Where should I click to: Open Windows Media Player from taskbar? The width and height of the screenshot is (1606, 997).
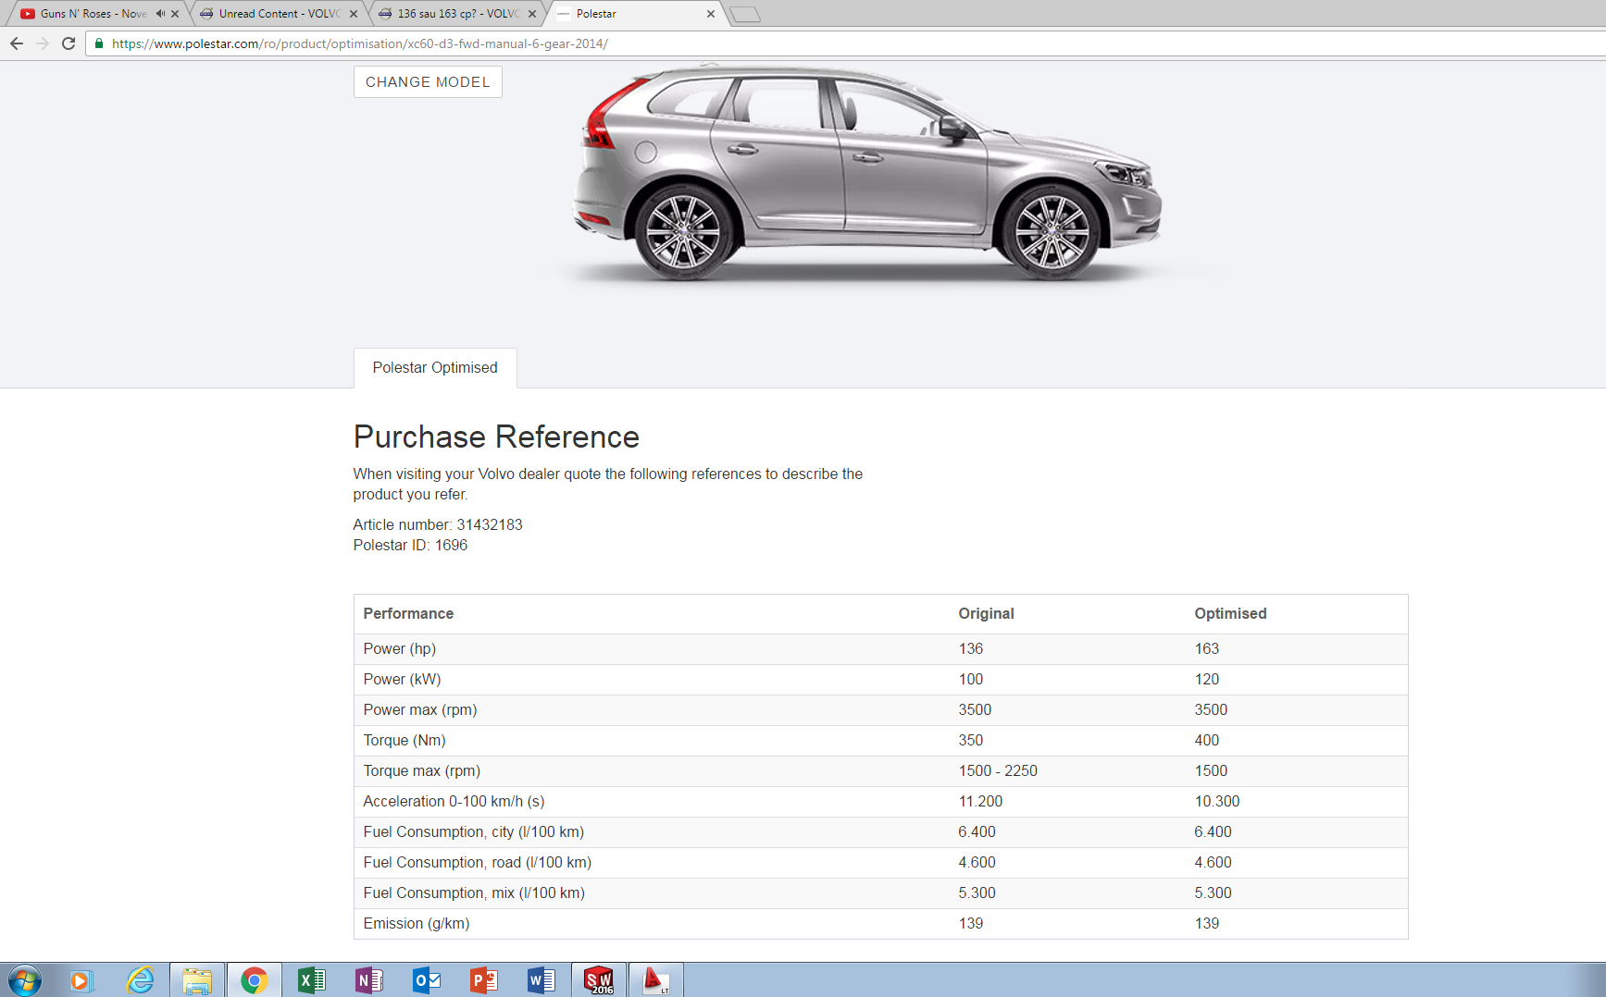pyautogui.click(x=81, y=980)
